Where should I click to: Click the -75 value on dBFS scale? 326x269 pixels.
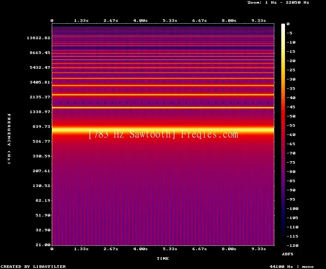click(291, 162)
